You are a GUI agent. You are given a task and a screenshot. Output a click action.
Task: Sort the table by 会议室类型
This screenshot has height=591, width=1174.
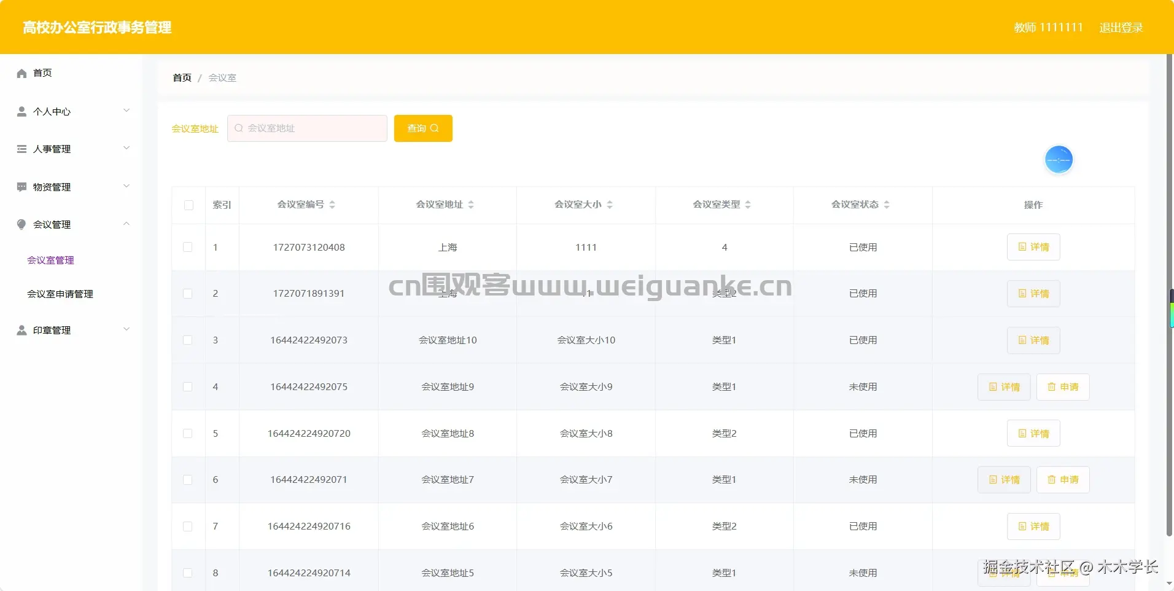click(748, 205)
